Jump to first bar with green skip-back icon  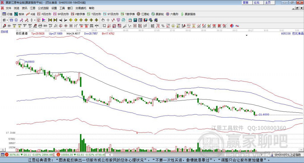click(50, 20)
